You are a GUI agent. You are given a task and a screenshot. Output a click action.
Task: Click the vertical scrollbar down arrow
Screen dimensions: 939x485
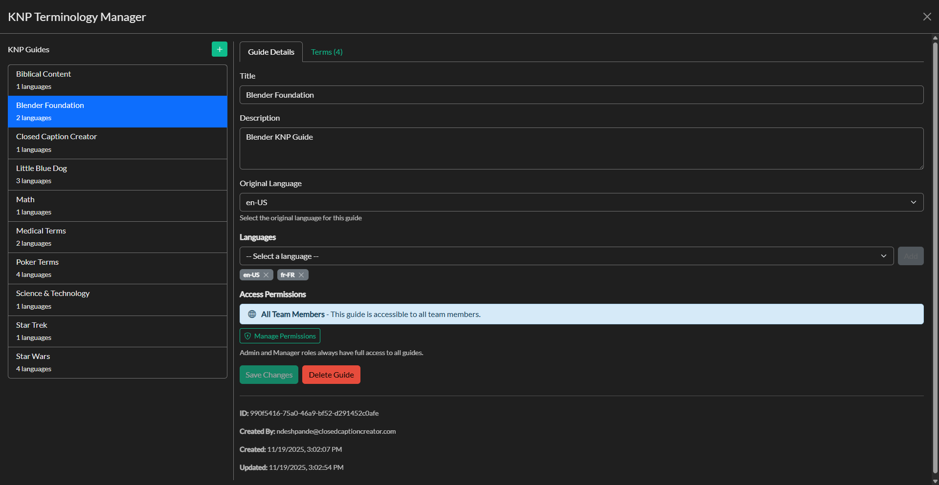pyautogui.click(x=935, y=481)
